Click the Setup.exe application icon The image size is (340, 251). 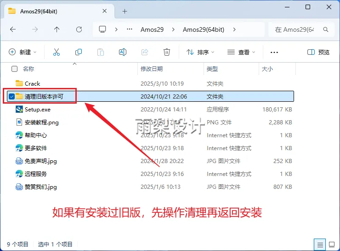click(19, 109)
